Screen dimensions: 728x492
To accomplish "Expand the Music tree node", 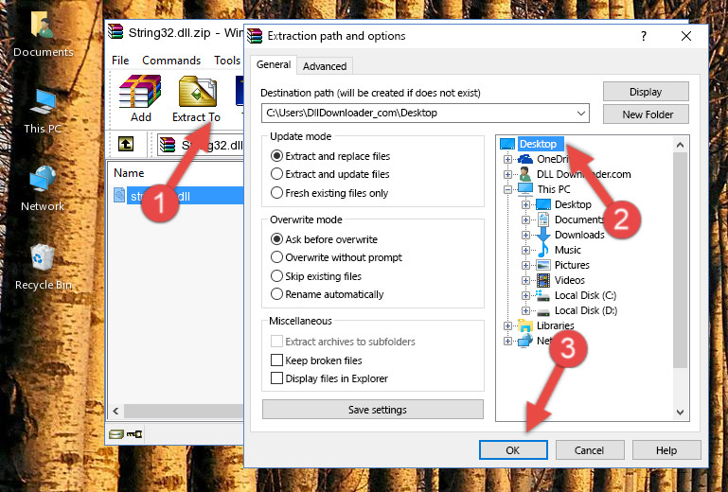I will [525, 250].
